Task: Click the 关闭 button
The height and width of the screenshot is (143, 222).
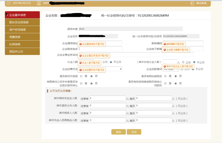Action: click(134, 132)
